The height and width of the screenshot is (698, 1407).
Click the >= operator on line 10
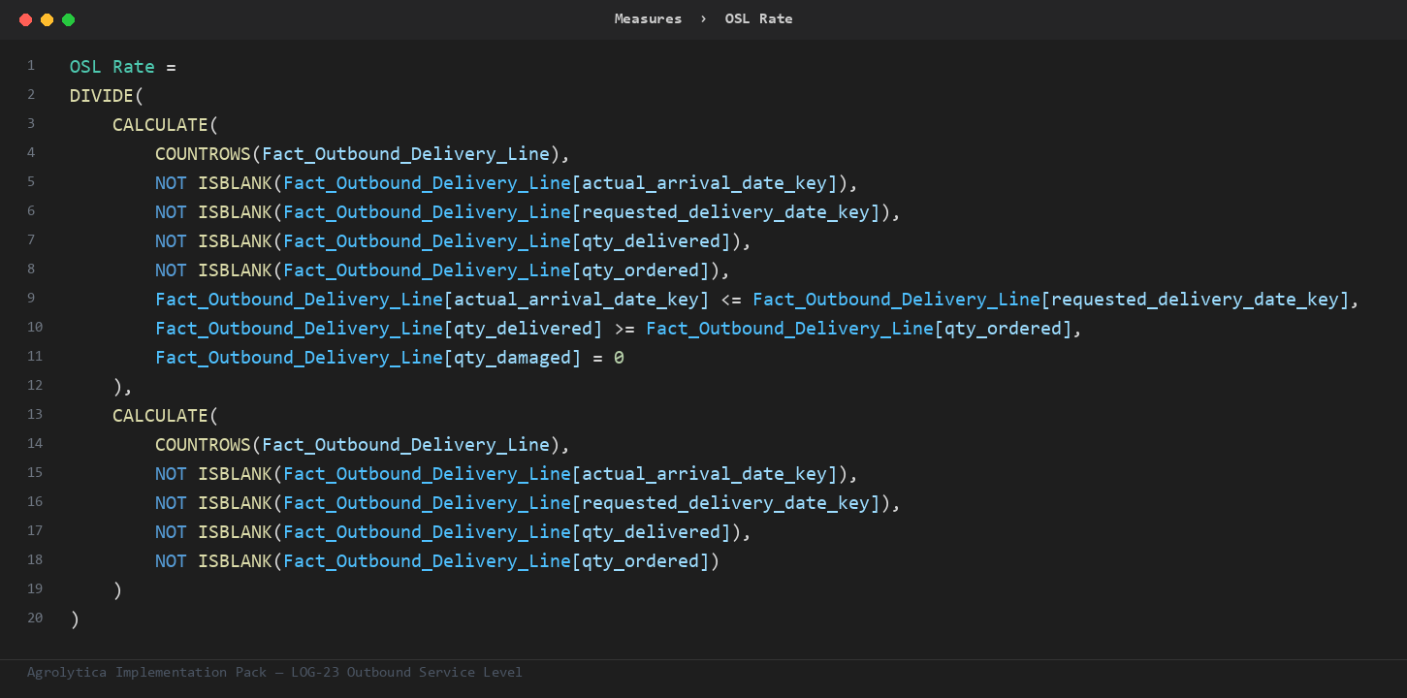tap(624, 329)
